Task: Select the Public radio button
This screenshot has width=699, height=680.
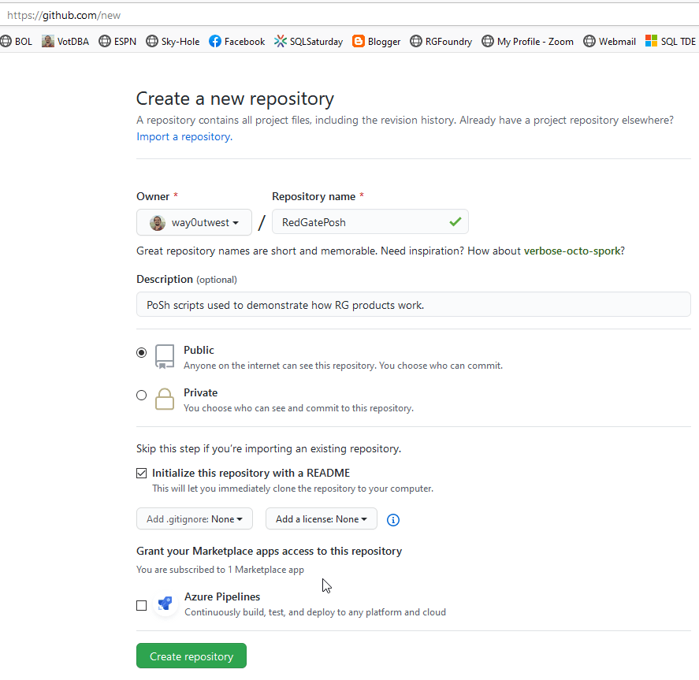Action: coord(141,352)
